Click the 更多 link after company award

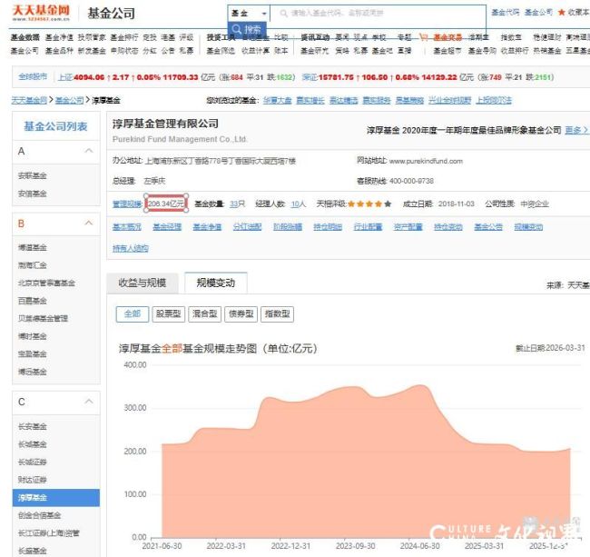[576, 130]
